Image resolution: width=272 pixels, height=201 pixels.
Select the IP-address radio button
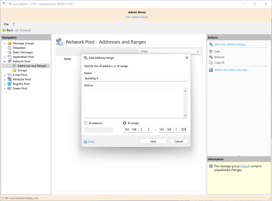[86, 123]
